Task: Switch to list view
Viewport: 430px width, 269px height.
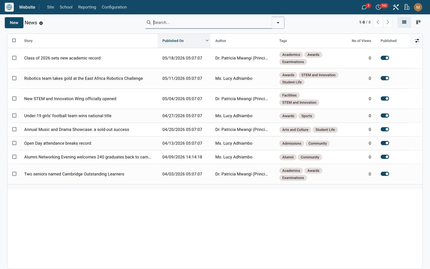Action: [x=404, y=22]
